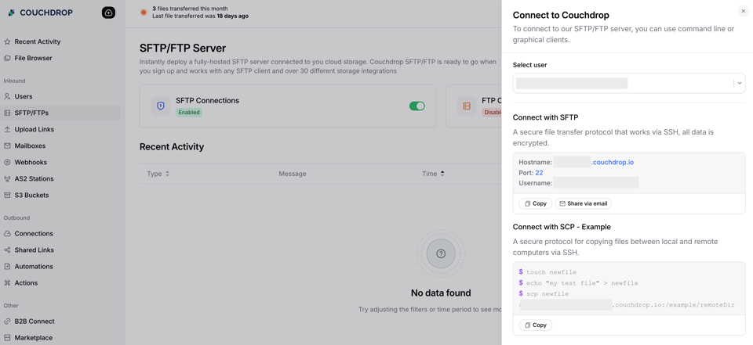The image size is (753, 345).
Task: Click the couchdrop.io hostname link
Action: tap(613, 163)
